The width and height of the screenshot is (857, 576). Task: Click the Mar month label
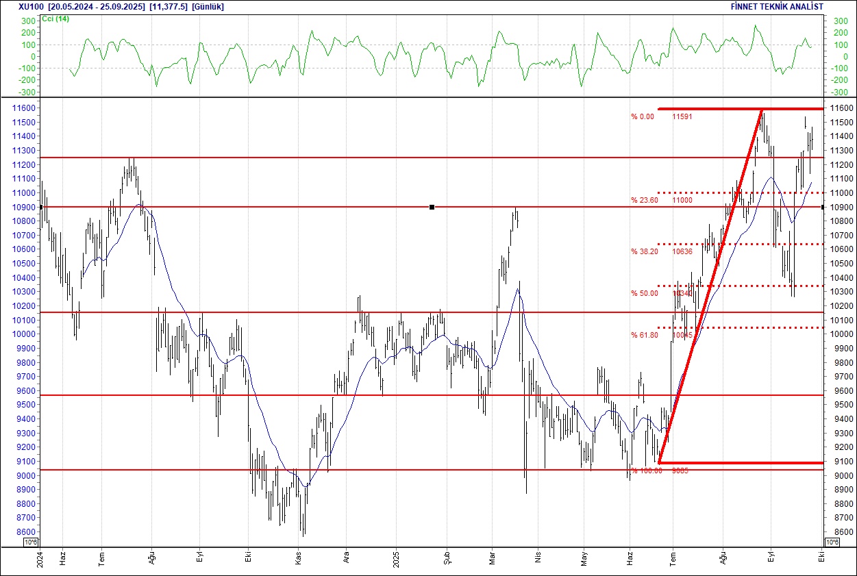click(492, 559)
